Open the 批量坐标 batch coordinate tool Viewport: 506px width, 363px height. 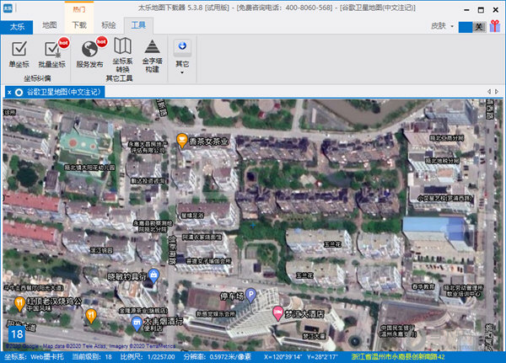(52, 54)
